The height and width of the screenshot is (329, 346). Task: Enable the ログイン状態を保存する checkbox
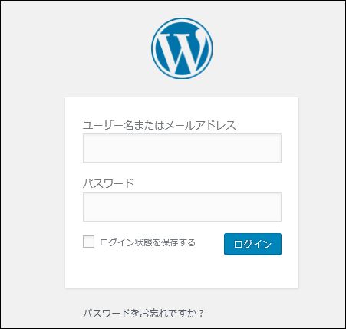[88, 242]
